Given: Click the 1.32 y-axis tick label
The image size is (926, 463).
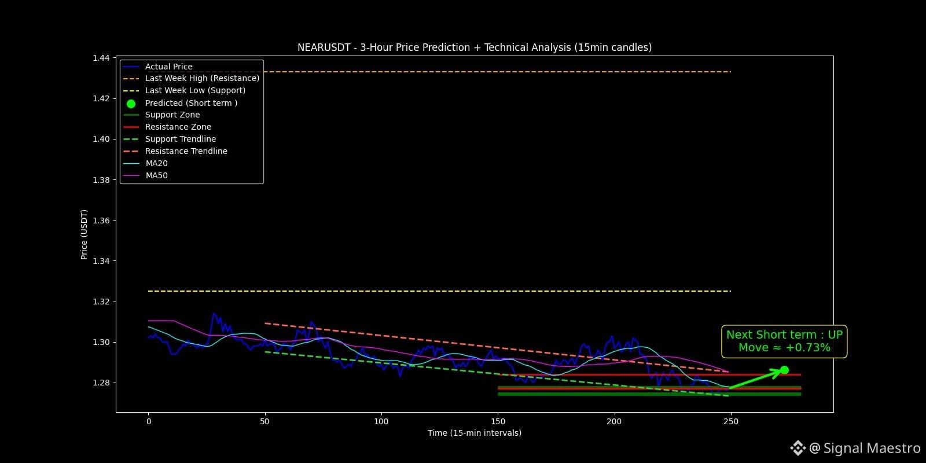Looking at the screenshot, I should coord(101,302).
